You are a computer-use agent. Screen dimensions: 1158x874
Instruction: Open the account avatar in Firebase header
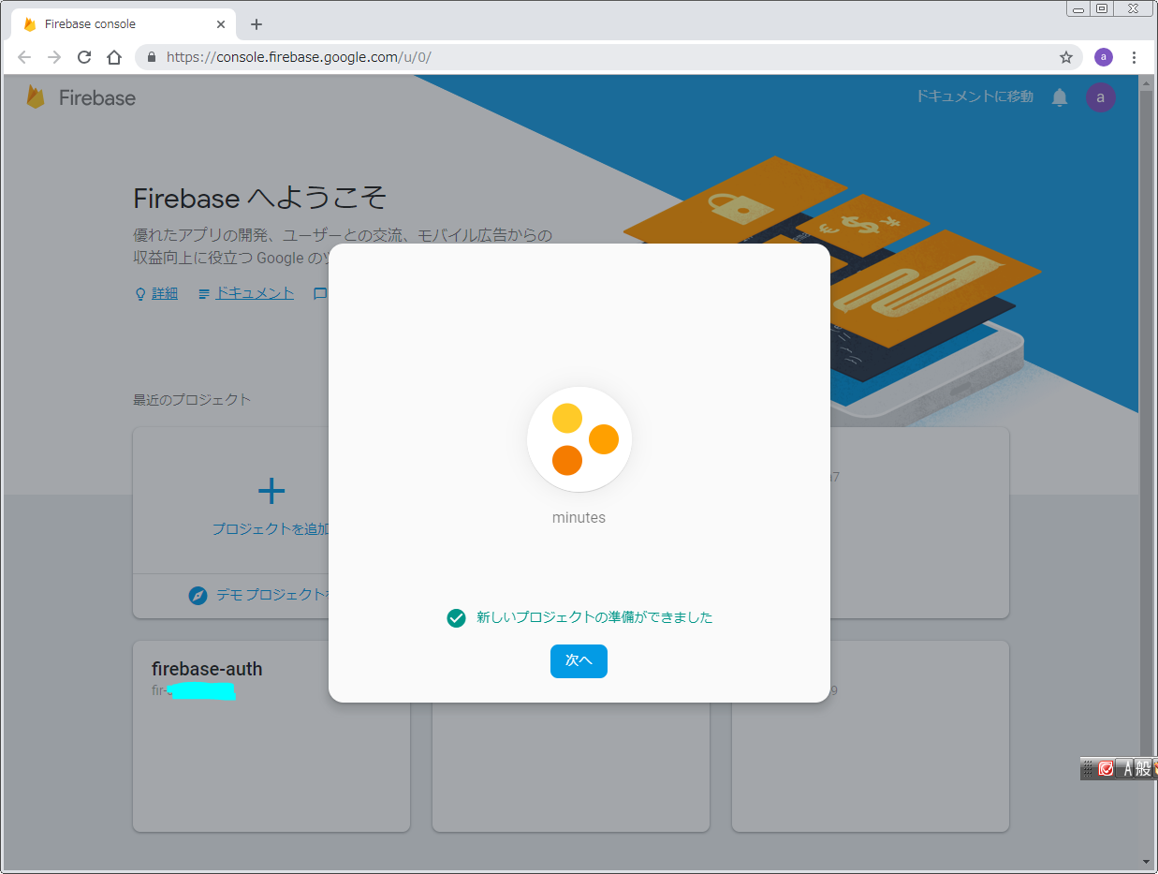coord(1100,97)
